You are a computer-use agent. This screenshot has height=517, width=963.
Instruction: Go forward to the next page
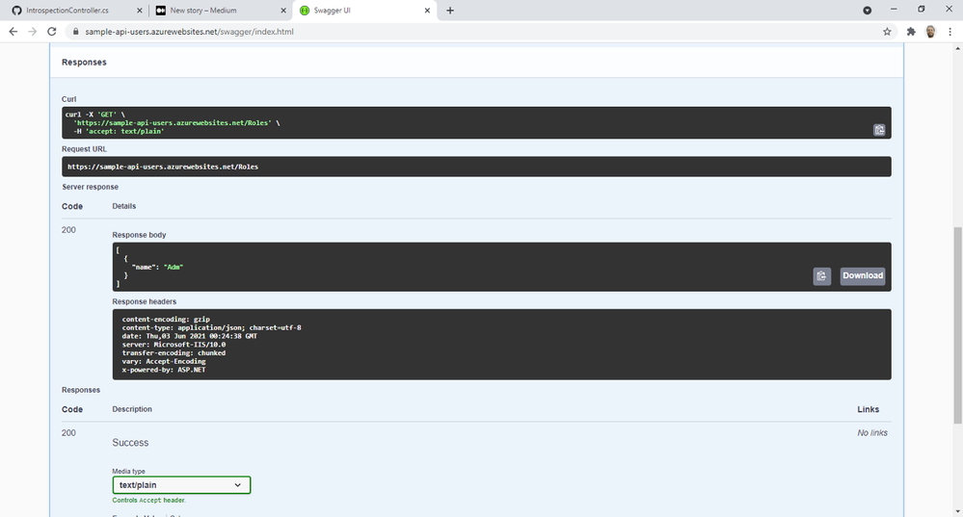pos(33,31)
